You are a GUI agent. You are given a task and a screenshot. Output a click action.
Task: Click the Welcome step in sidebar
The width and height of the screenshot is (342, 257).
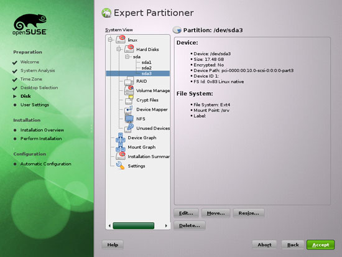30,62
